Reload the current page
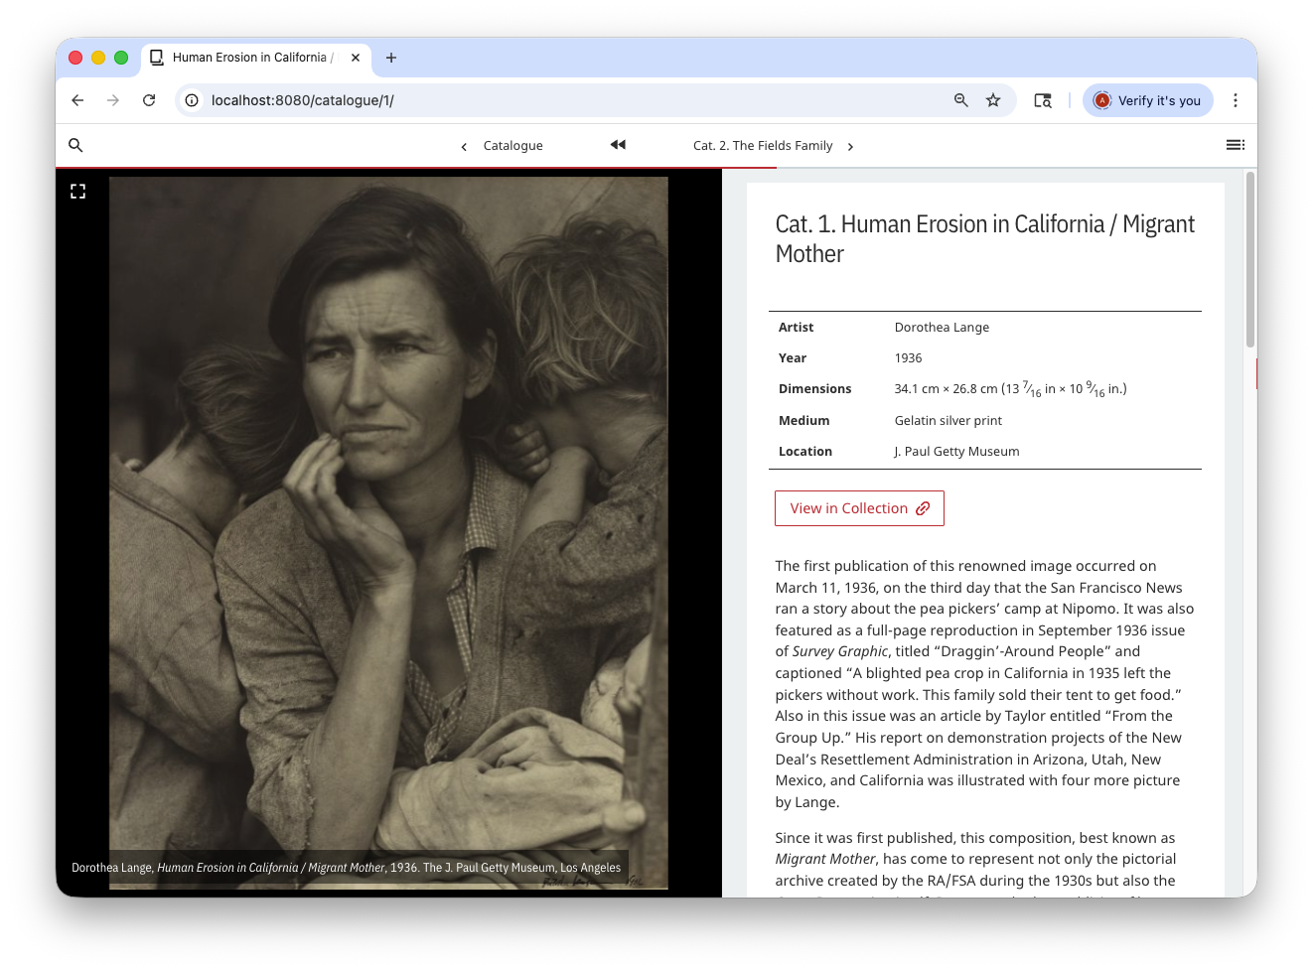 coord(149,100)
